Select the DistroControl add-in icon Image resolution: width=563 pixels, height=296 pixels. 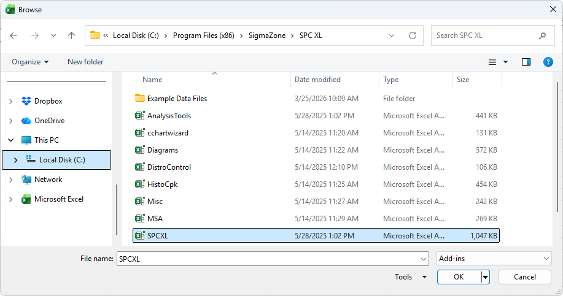139,167
